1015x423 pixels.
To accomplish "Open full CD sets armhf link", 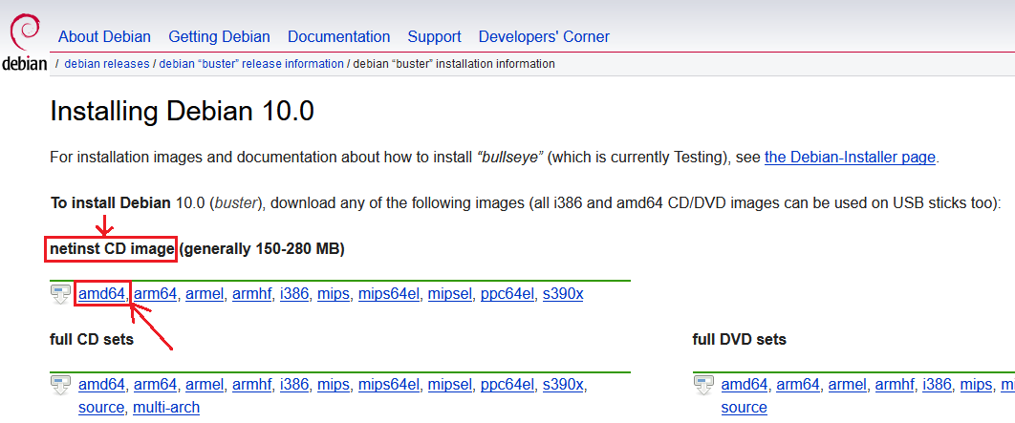I will tap(251, 386).
